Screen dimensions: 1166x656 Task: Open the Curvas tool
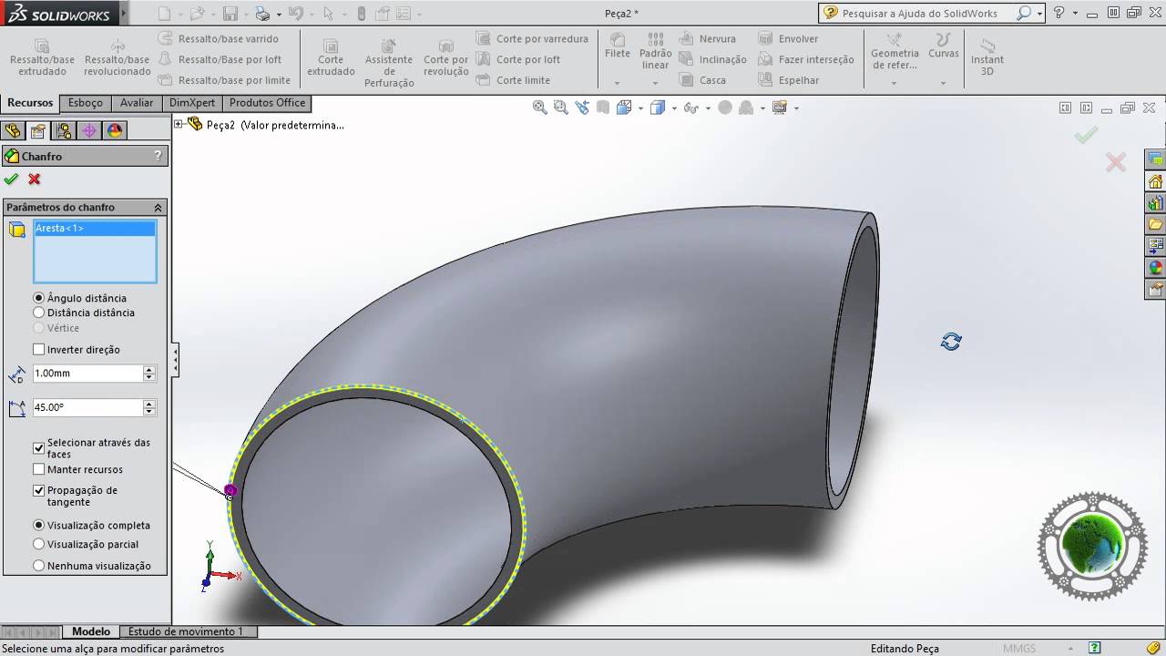pos(944,46)
